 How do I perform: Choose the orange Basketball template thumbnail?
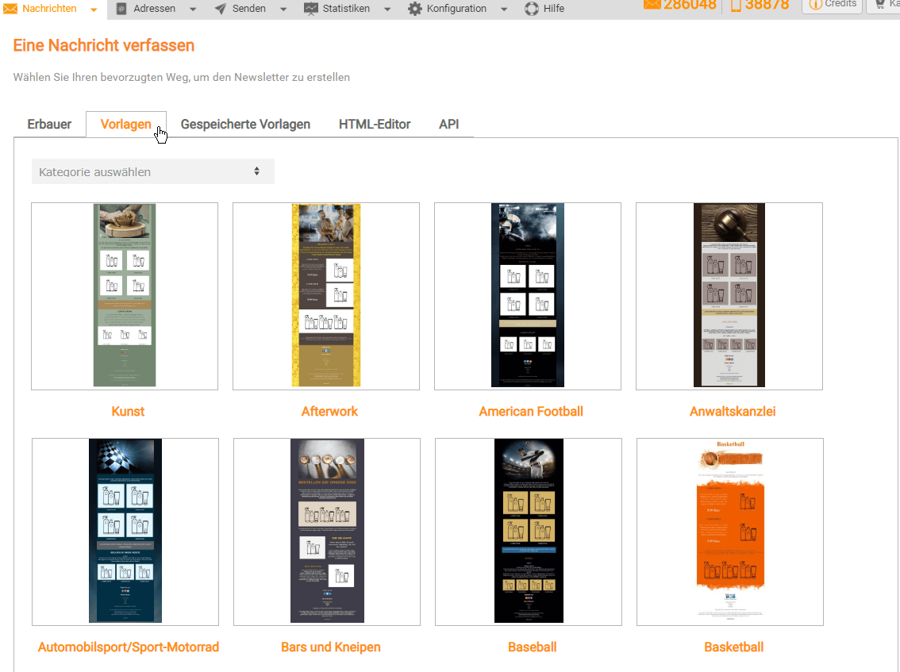tap(729, 532)
